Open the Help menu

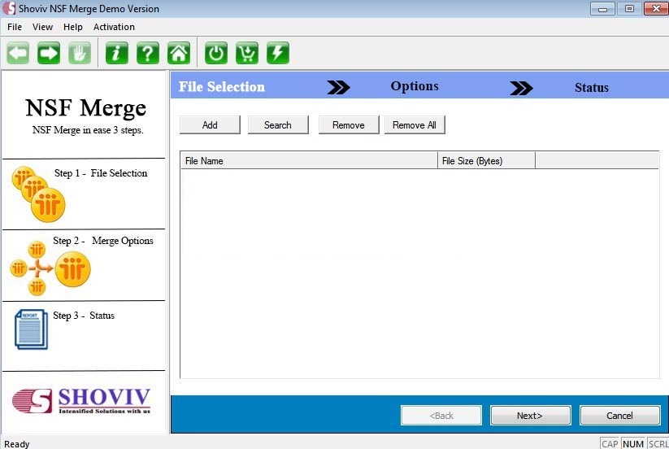point(73,27)
